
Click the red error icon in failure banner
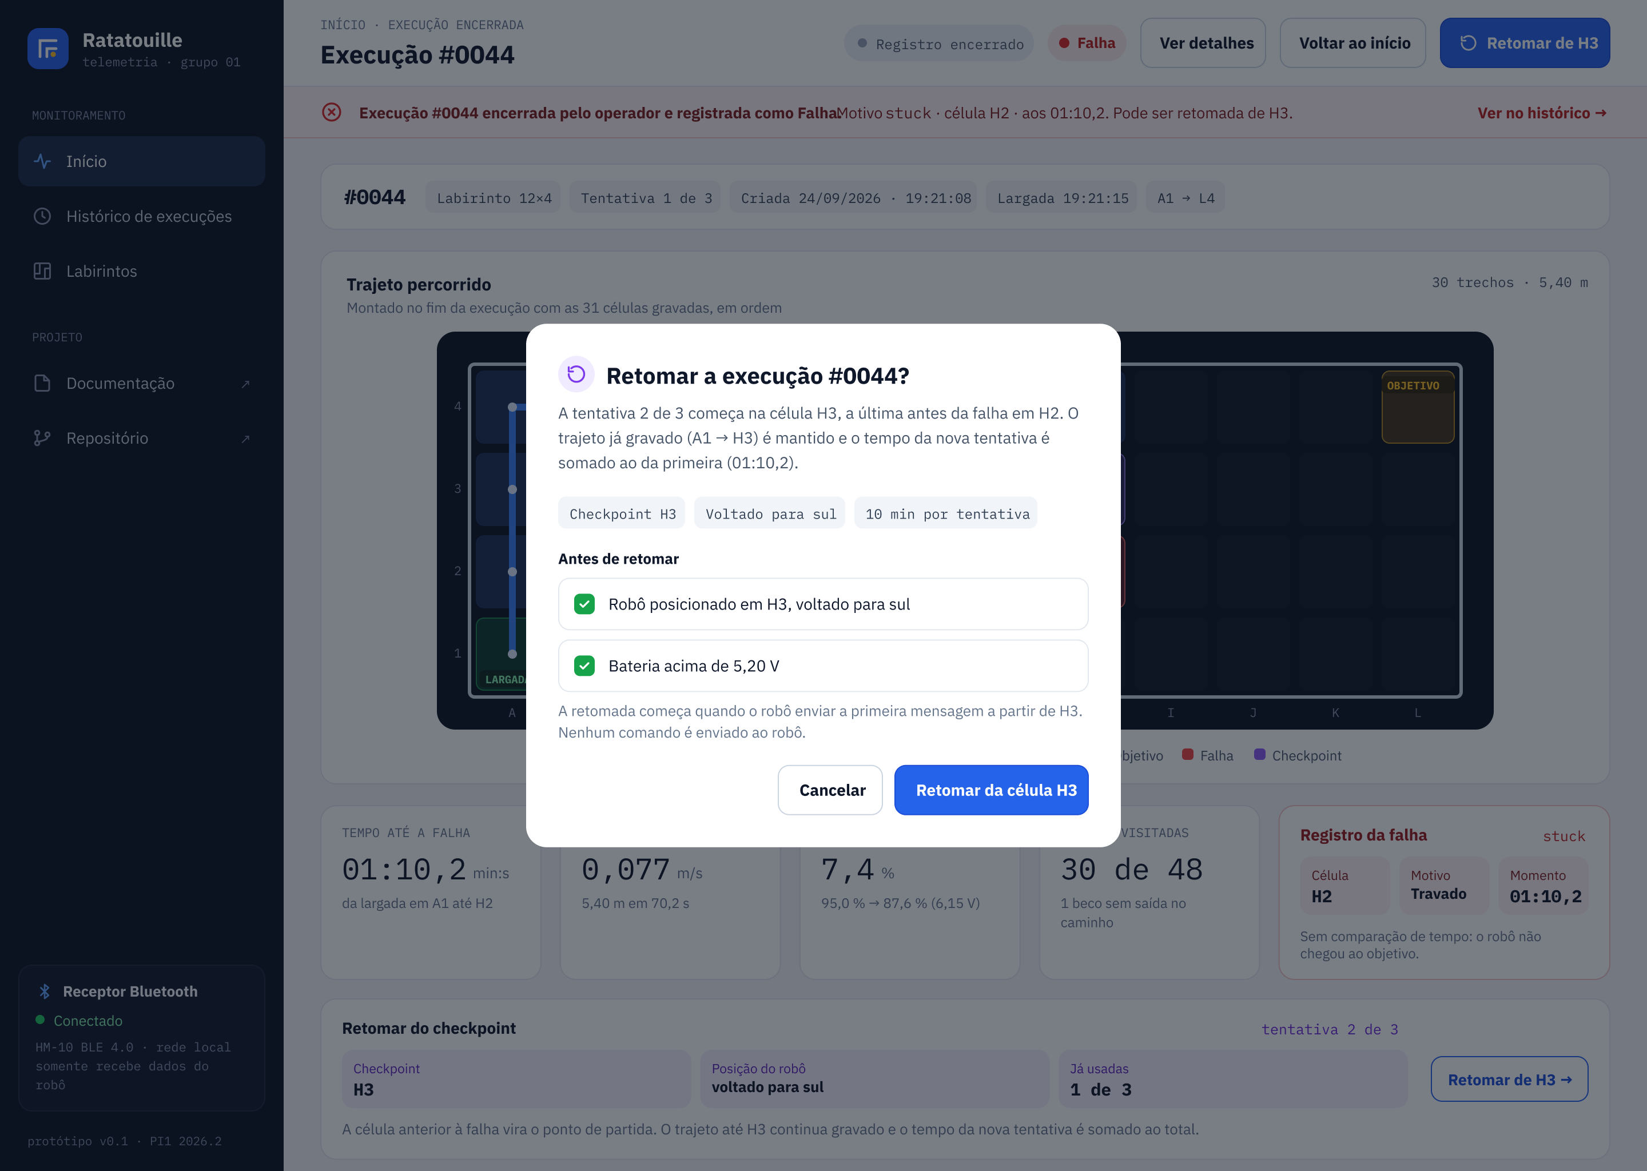click(332, 113)
